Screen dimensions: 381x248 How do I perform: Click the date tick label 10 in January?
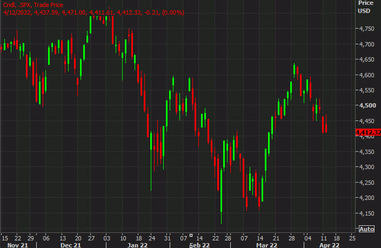tap(123, 238)
